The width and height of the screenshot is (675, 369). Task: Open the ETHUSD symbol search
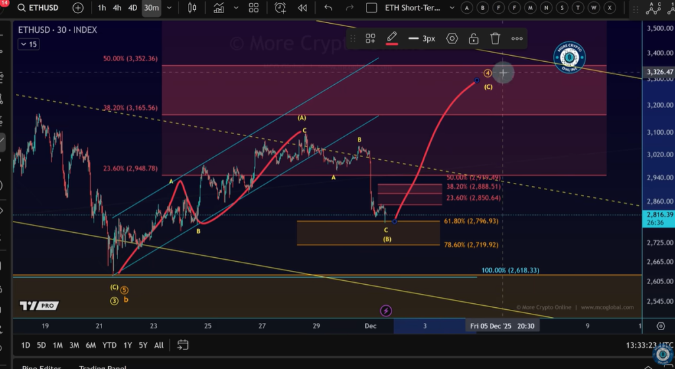pos(40,8)
